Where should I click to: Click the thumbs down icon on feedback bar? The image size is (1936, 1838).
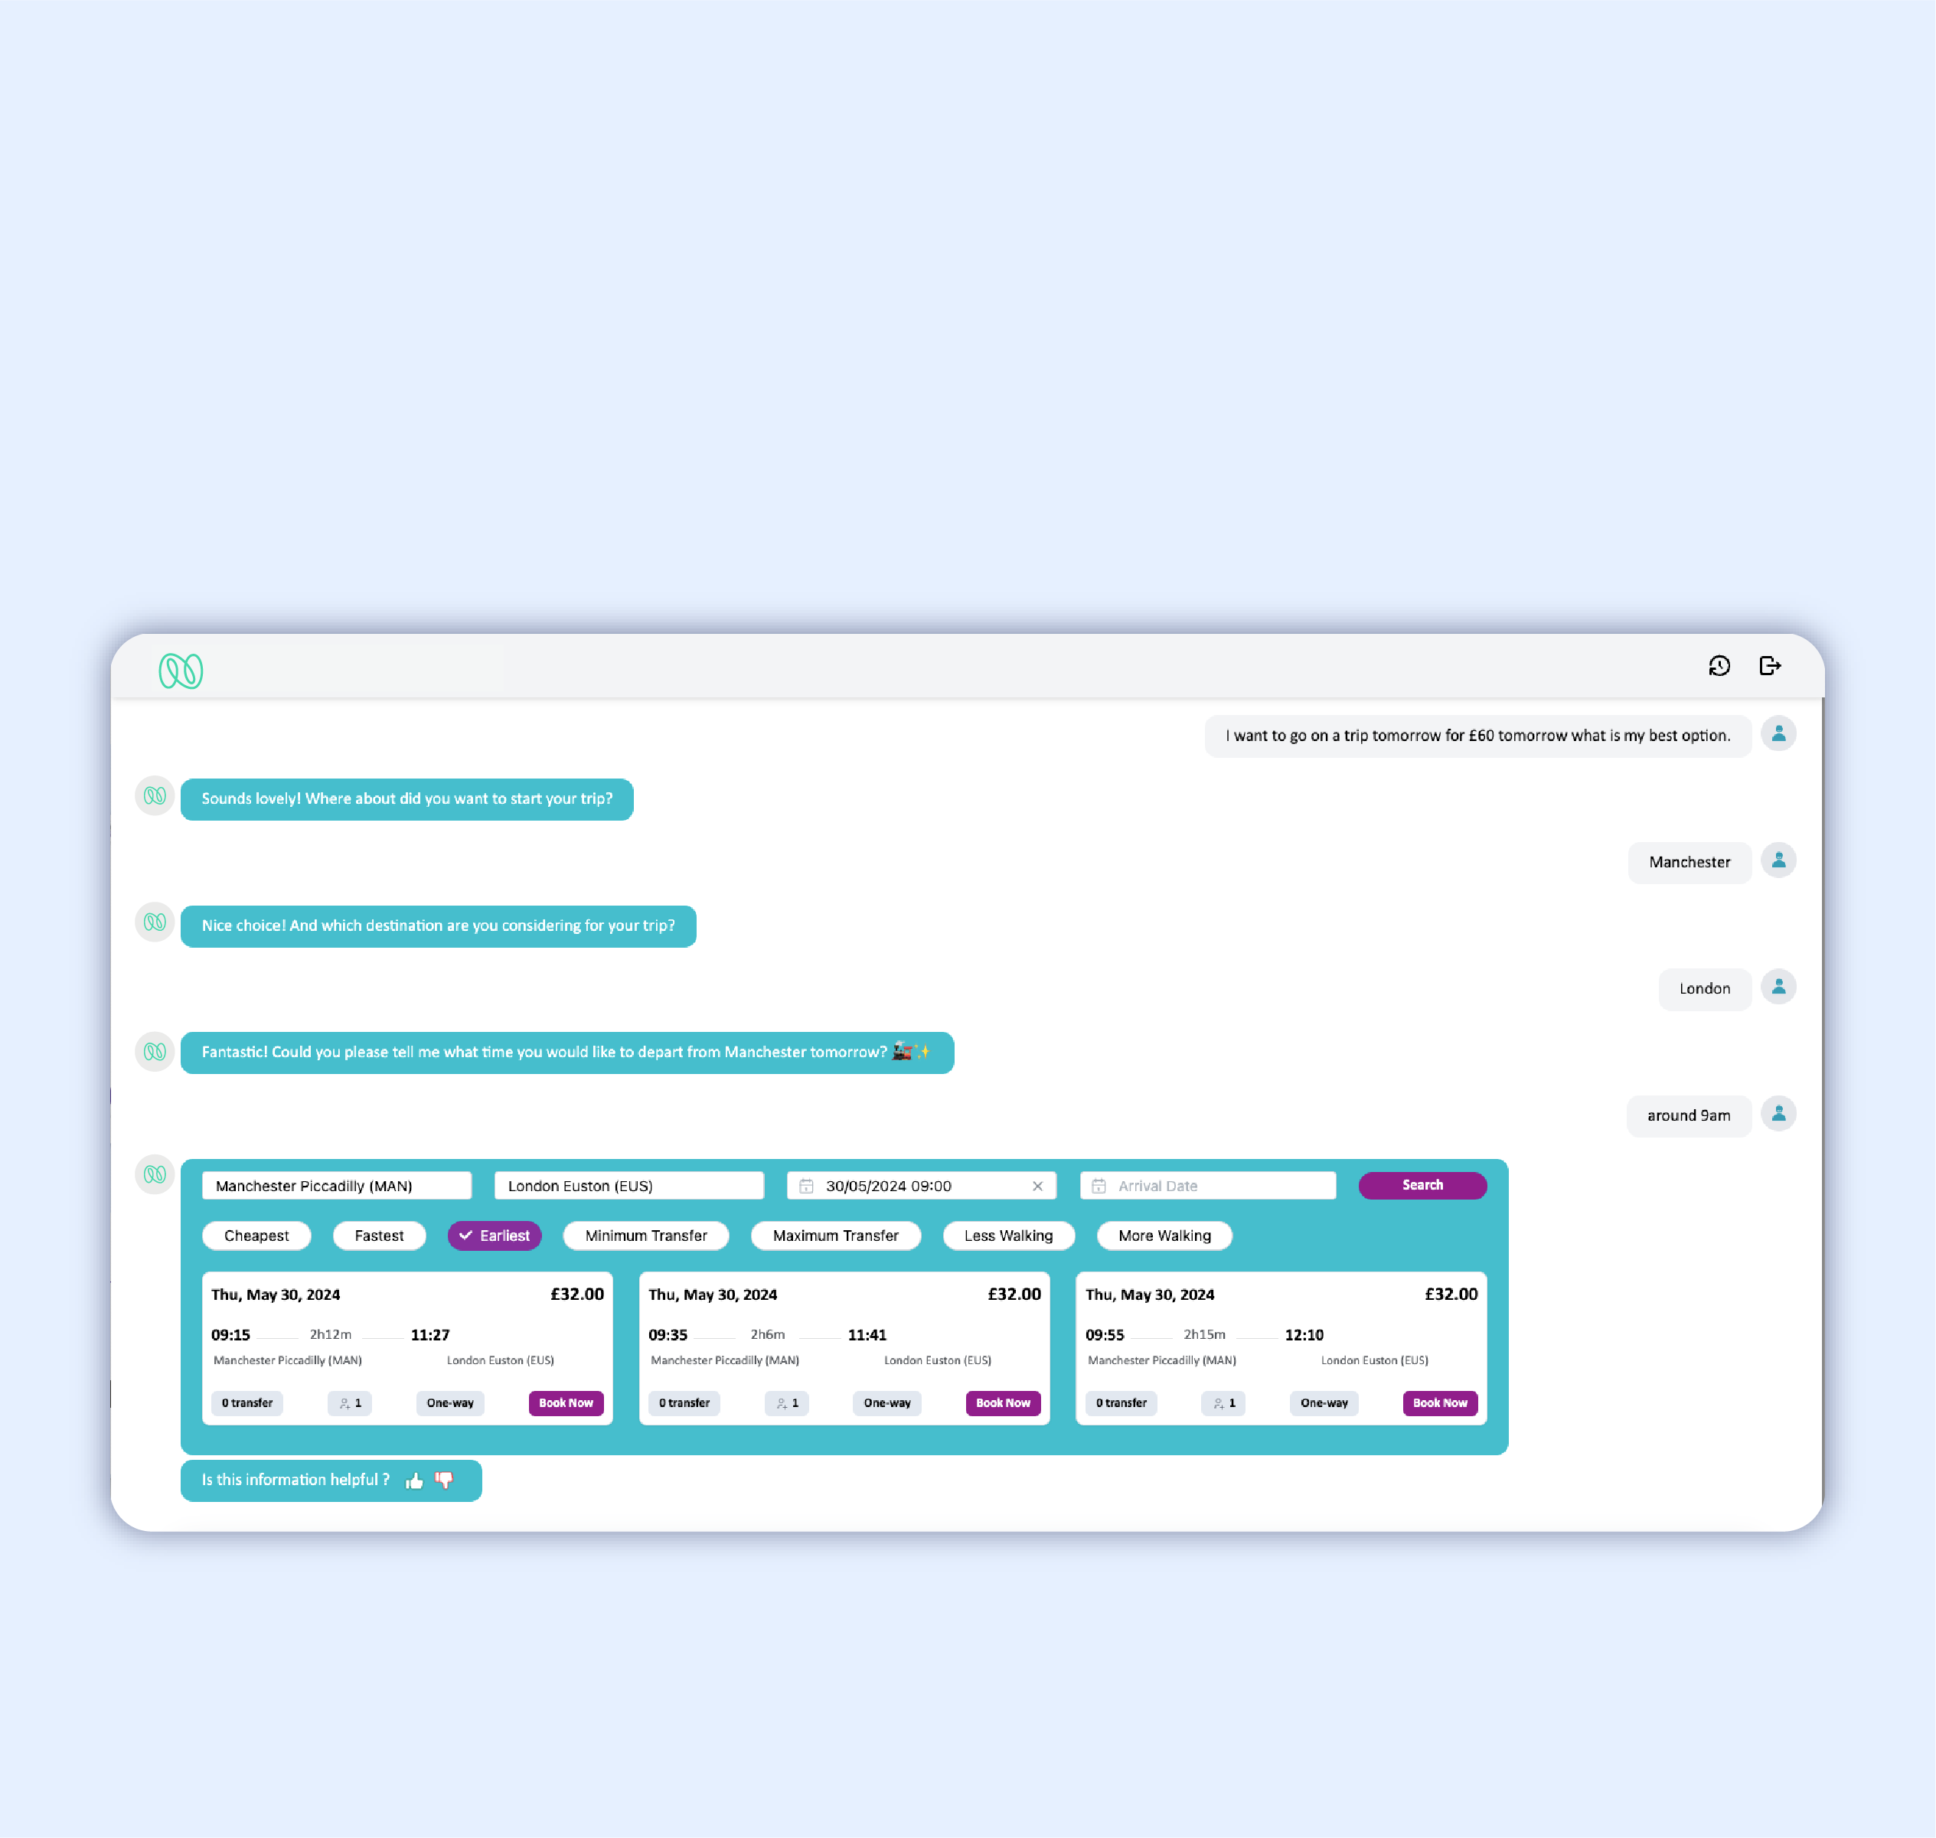point(446,1479)
